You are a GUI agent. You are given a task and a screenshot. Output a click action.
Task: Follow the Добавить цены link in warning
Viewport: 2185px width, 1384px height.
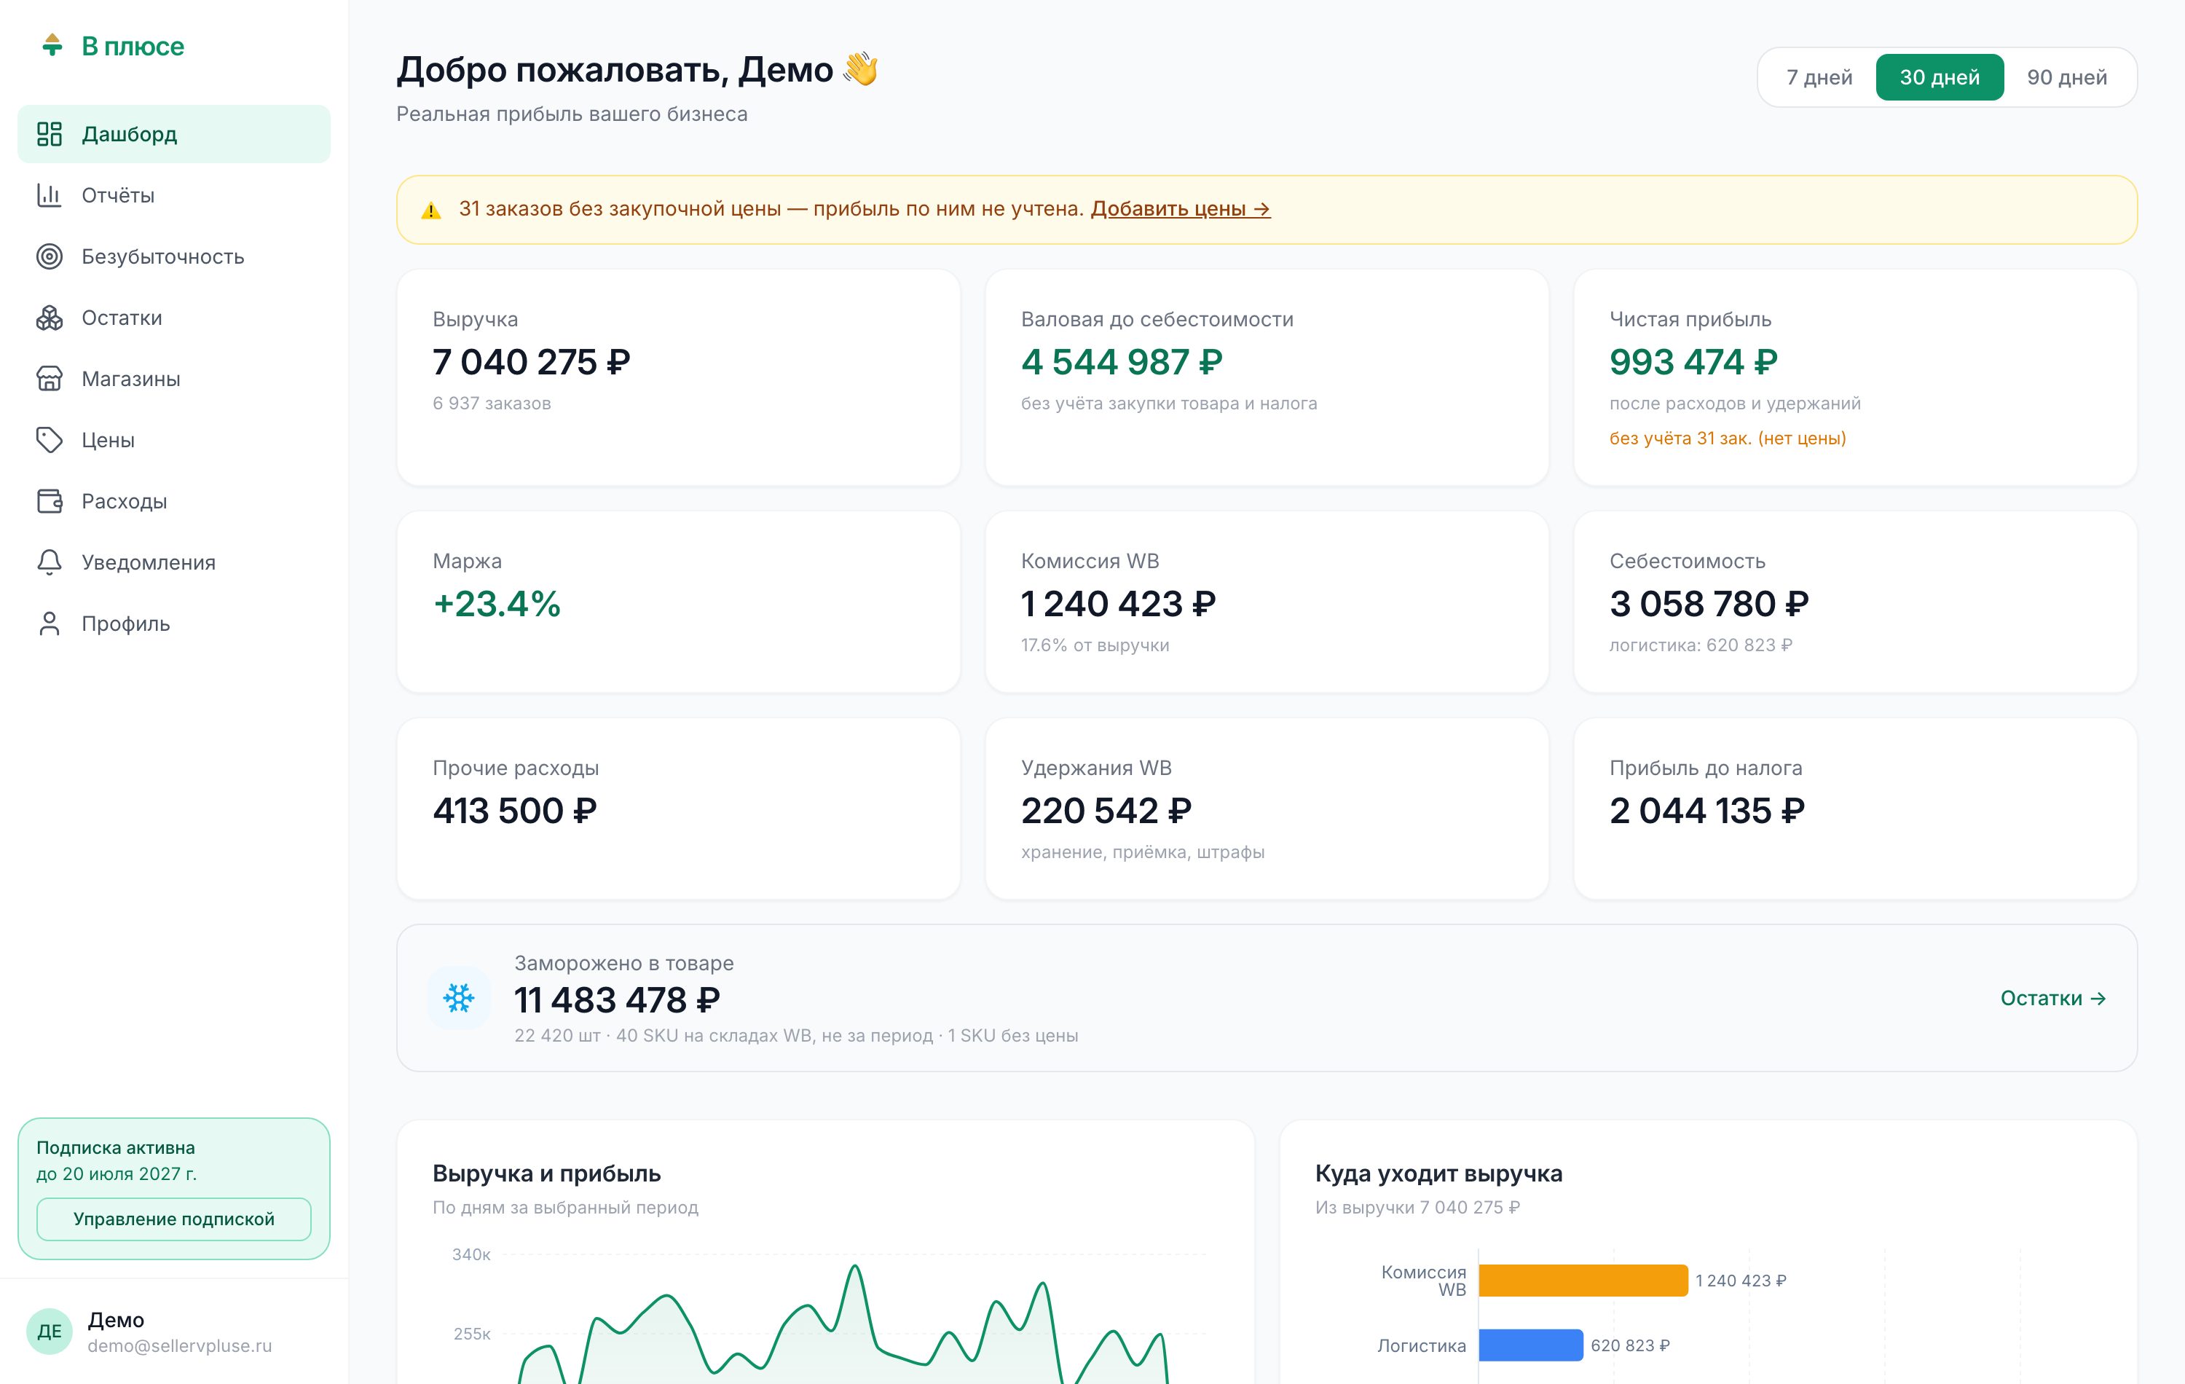click(1181, 209)
